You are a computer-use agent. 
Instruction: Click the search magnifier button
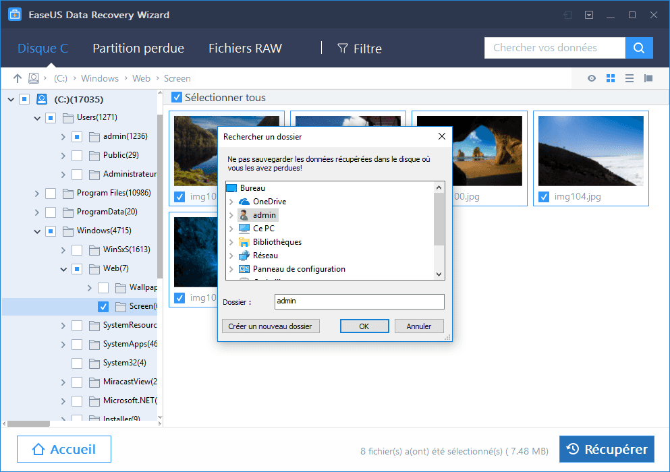tap(639, 48)
